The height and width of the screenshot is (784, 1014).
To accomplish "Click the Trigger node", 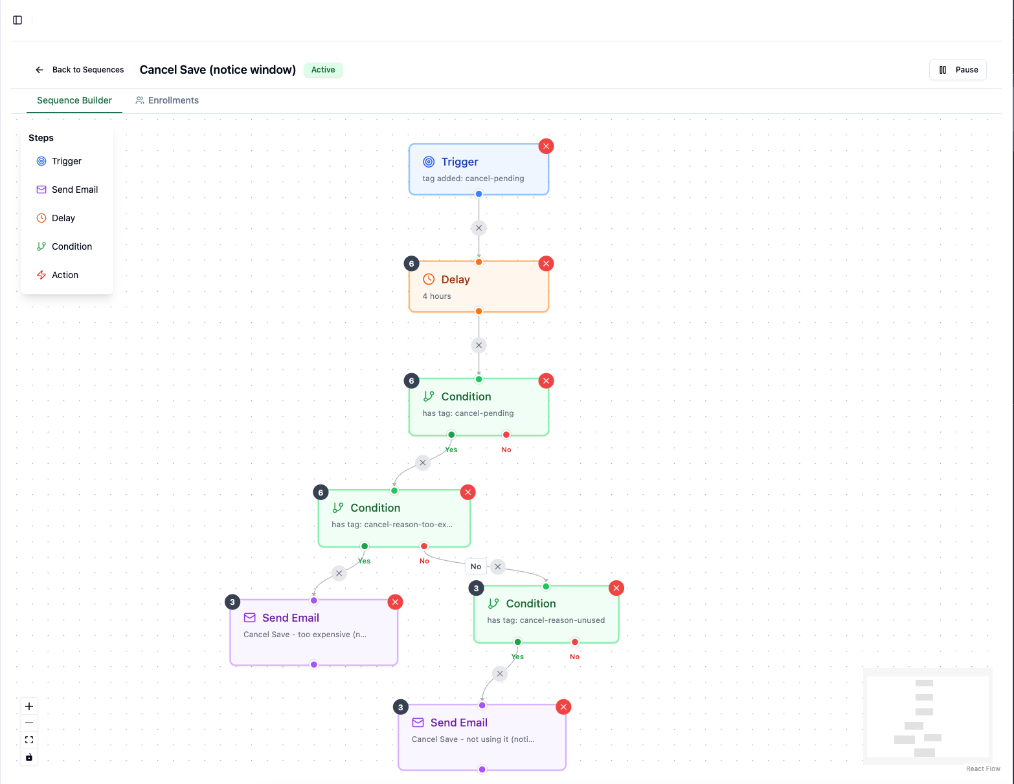I will (x=479, y=169).
